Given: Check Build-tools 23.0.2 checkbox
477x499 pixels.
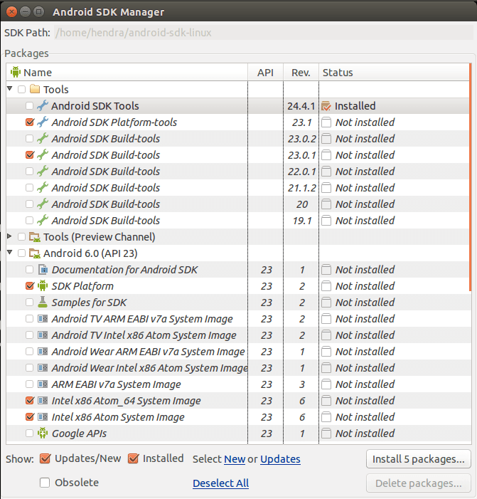Looking at the screenshot, I should pos(30,138).
